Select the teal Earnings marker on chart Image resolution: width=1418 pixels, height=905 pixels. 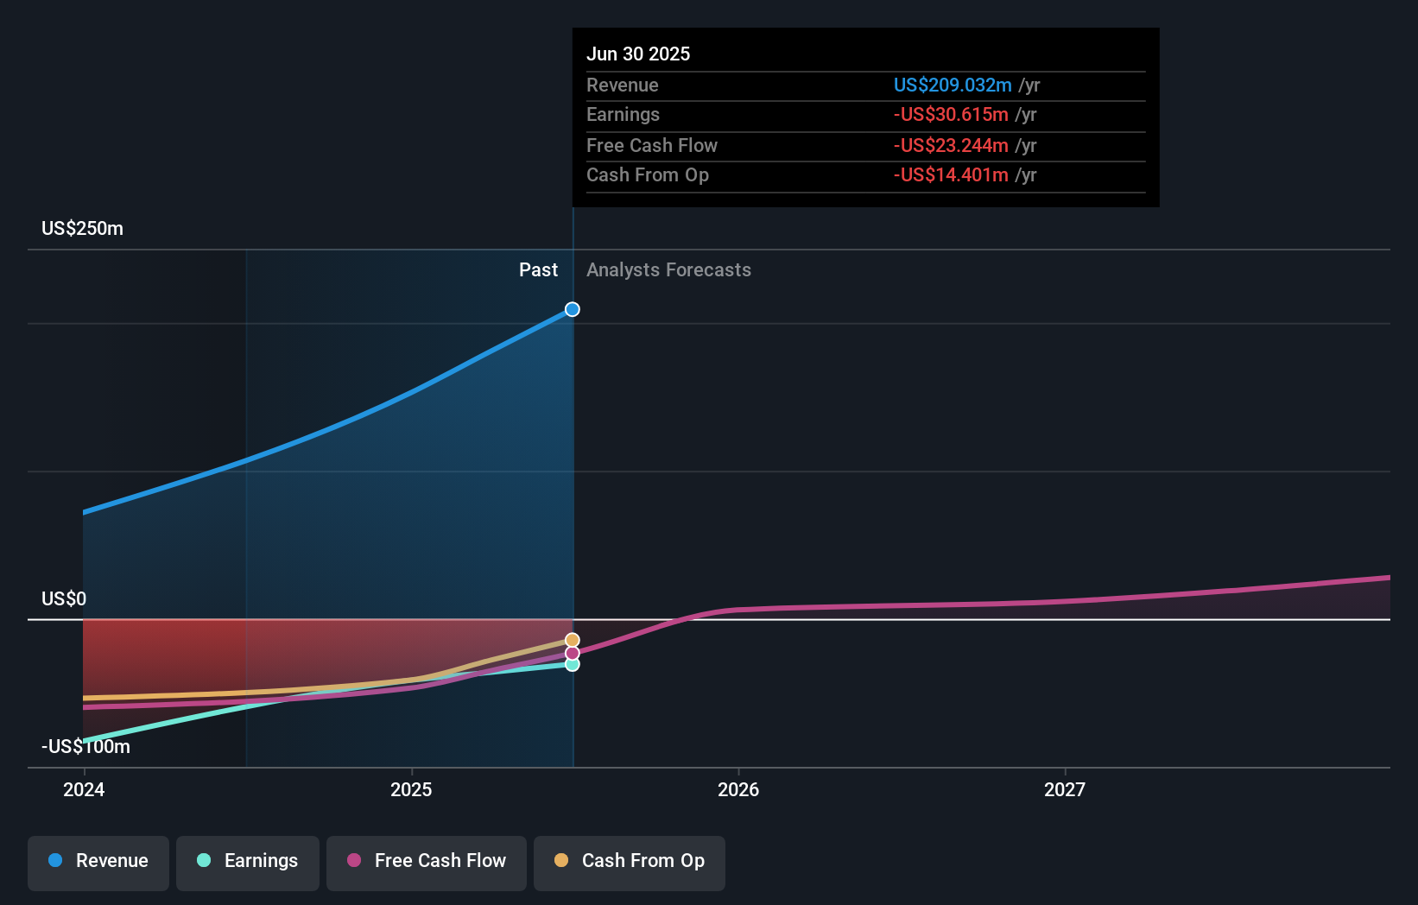pos(572,665)
